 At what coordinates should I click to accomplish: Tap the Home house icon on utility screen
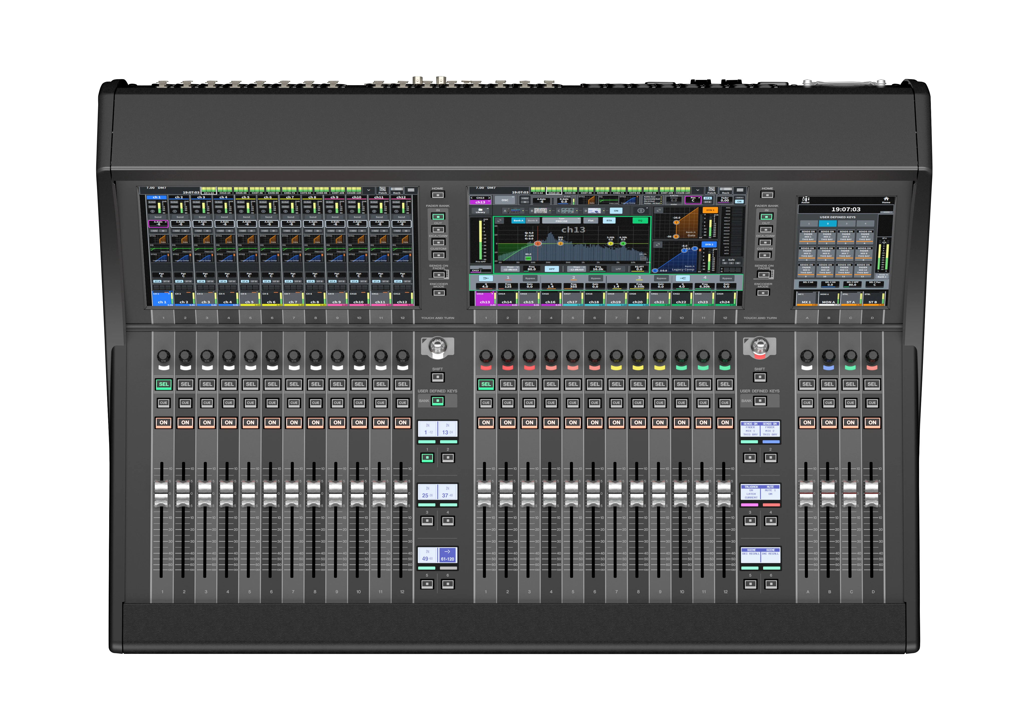click(886, 200)
